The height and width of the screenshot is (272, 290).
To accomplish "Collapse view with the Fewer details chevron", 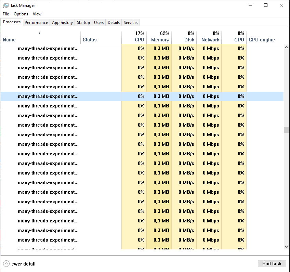I will point(6,264).
